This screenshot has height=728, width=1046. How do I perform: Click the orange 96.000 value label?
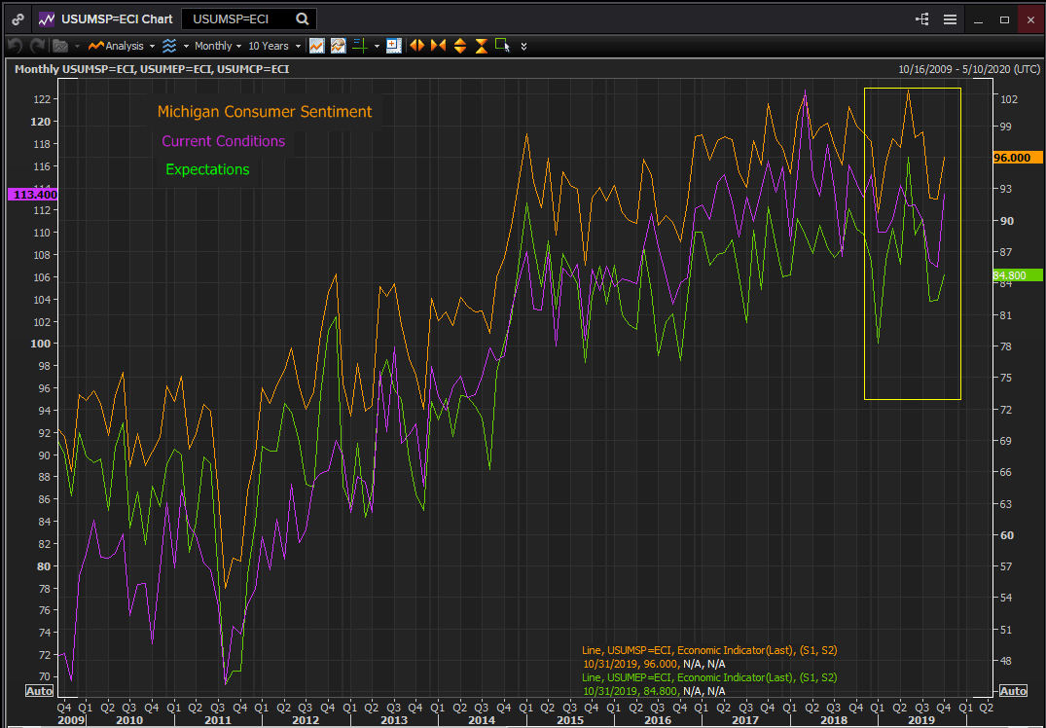click(1017, 158)
